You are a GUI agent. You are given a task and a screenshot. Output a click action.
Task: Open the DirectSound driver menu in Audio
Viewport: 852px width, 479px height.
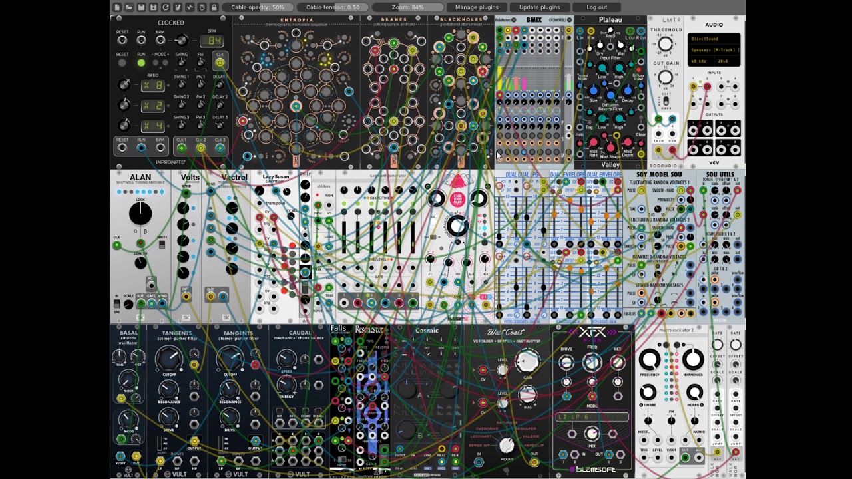pyautogui.click(x=714, y=39)
